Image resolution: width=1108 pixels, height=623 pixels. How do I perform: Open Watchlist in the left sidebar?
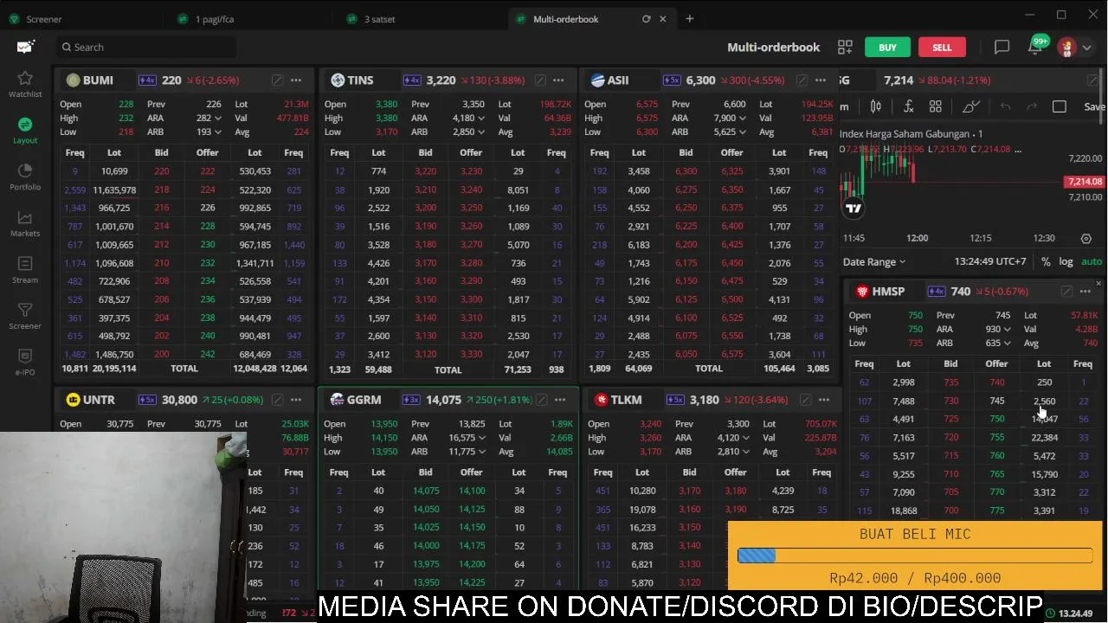pyautogui.click(x=25, y=84)
